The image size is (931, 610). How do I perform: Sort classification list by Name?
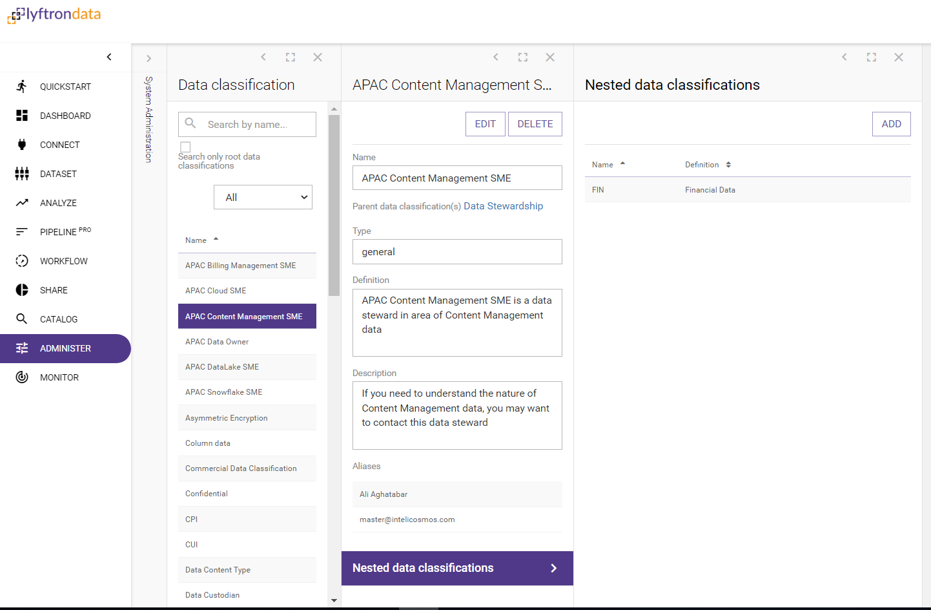coord(201,240)
